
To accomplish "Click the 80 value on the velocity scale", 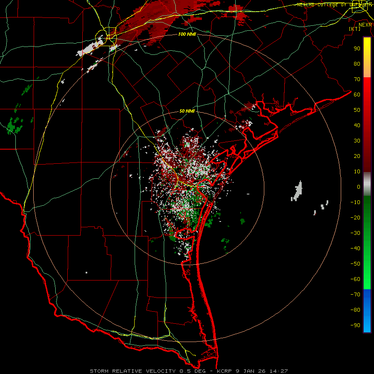I will 357,64.
